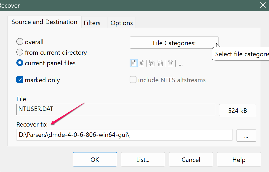The width and height of the screenshot is (269, 172).
Task: Click the file icon with tree structure, no trash
Action: pyautogui.click(x=142, y=63)
